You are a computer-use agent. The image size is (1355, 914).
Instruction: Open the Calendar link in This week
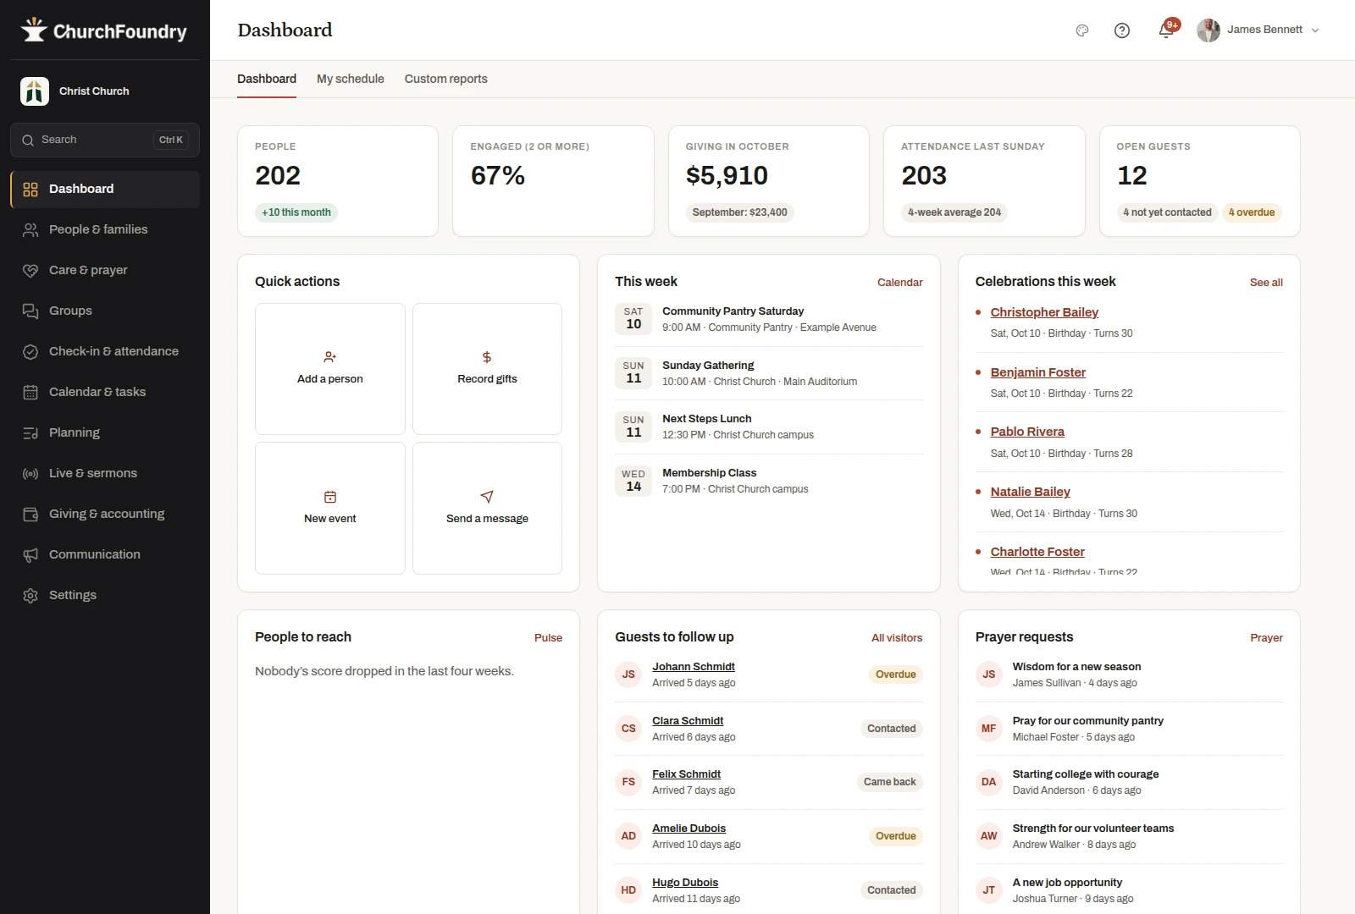(x=899, y=283)
